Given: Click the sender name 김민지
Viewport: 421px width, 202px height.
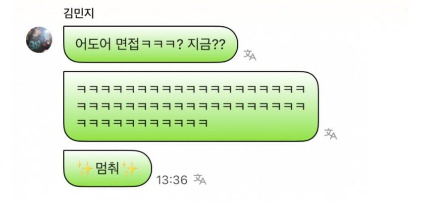Looking at the screenshot, I should click(79, 13).
